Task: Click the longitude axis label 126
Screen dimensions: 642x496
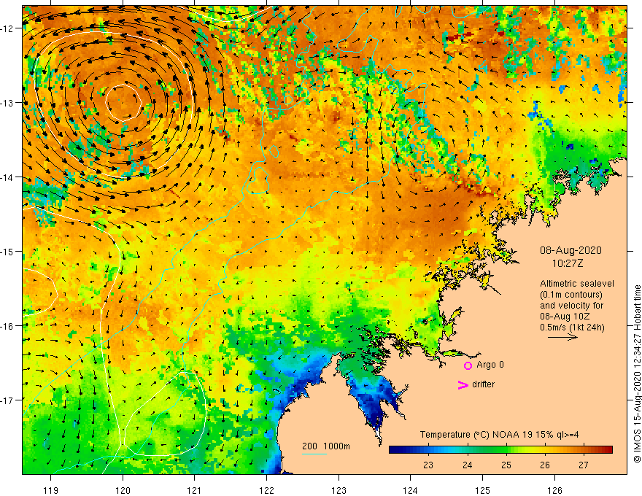Action: click(x=554, y=490)
